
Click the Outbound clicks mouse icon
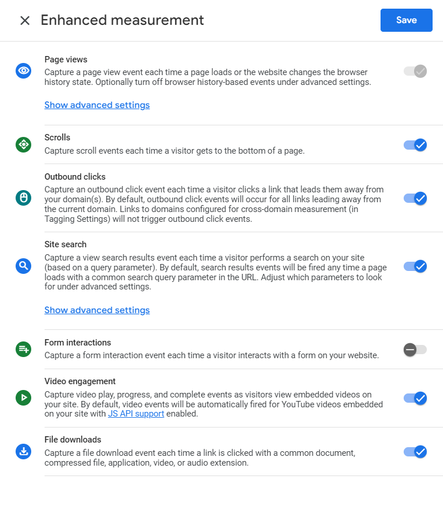coord(23,198)
